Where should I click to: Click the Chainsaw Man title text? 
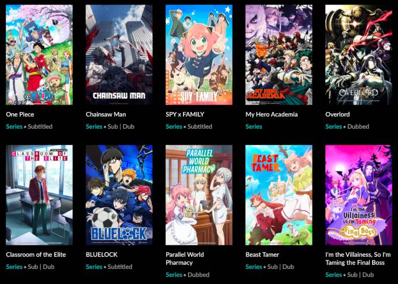coord(106,114)
